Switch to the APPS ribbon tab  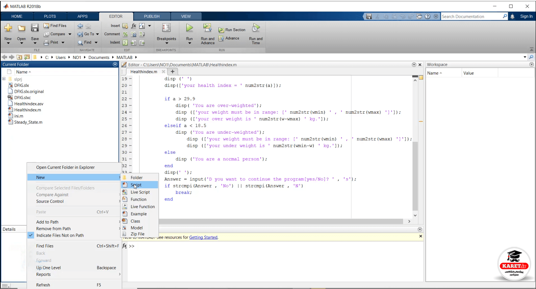[x=83, y=16]
